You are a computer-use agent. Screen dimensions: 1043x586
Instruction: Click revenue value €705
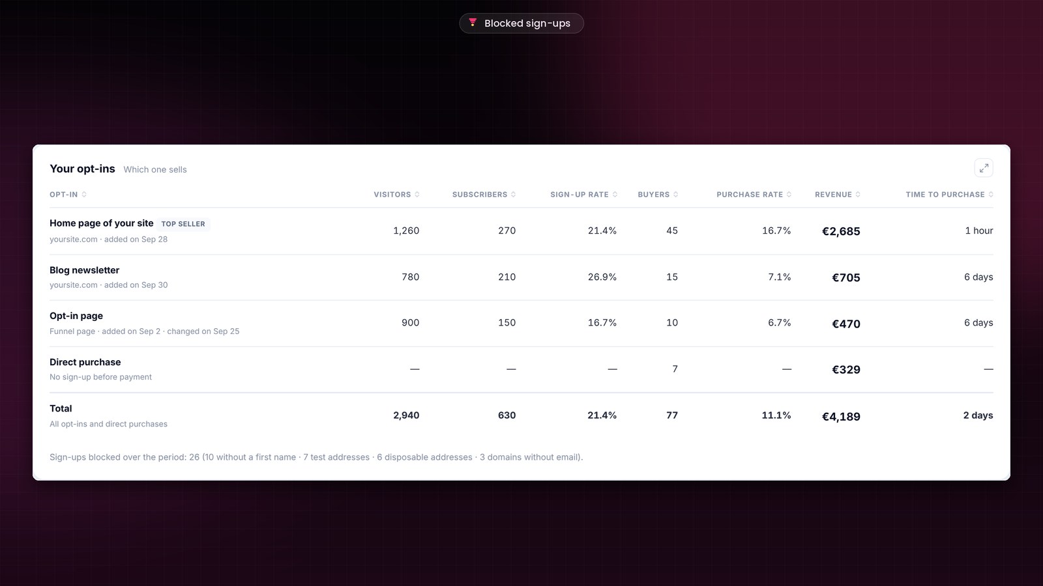(x=846, y=277)
